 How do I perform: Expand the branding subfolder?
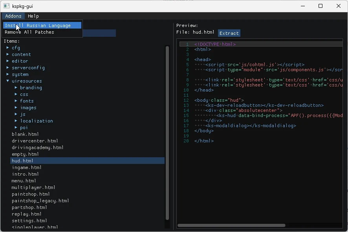31,88
